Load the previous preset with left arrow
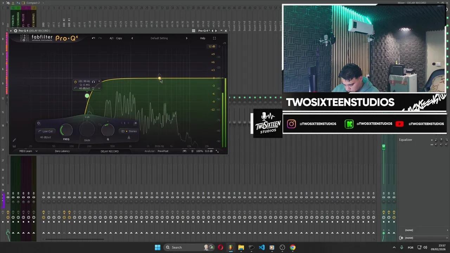This screenshot has height=253, width=450. tap(132, 38)
